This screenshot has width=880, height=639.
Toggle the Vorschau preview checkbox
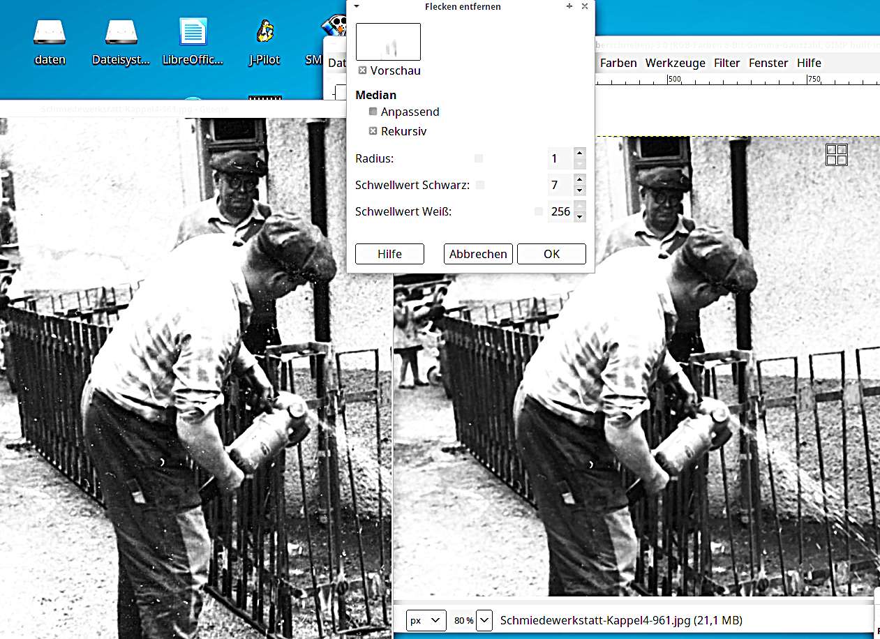click(x=362, y=70)
